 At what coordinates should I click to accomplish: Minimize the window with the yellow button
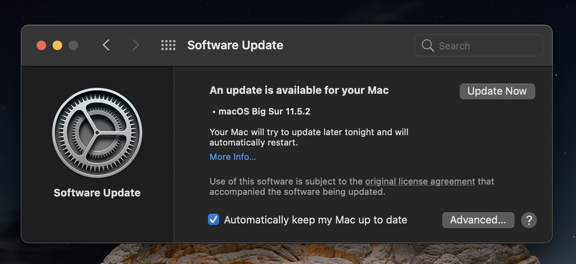click(x=57, y=45)
